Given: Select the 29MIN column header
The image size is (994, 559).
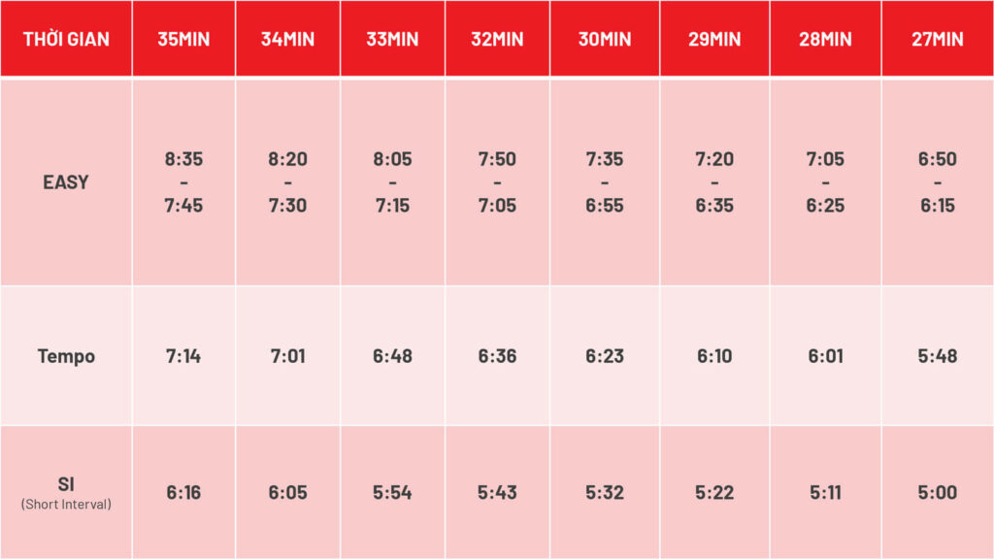Looking at the screenshot, I should [714, 39].
